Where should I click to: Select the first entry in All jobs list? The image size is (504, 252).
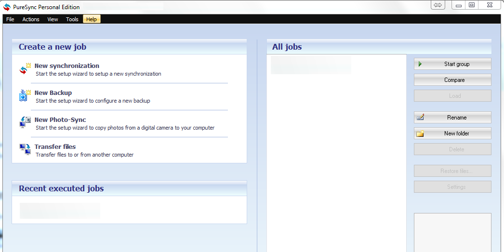(x=311, y=65)
